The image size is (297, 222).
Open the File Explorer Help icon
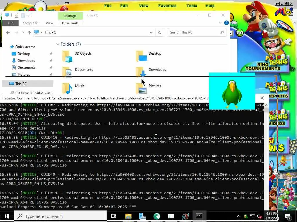coord(226,23)
